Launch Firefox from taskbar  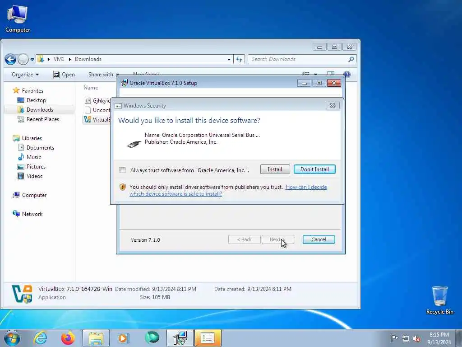(68, 338)
